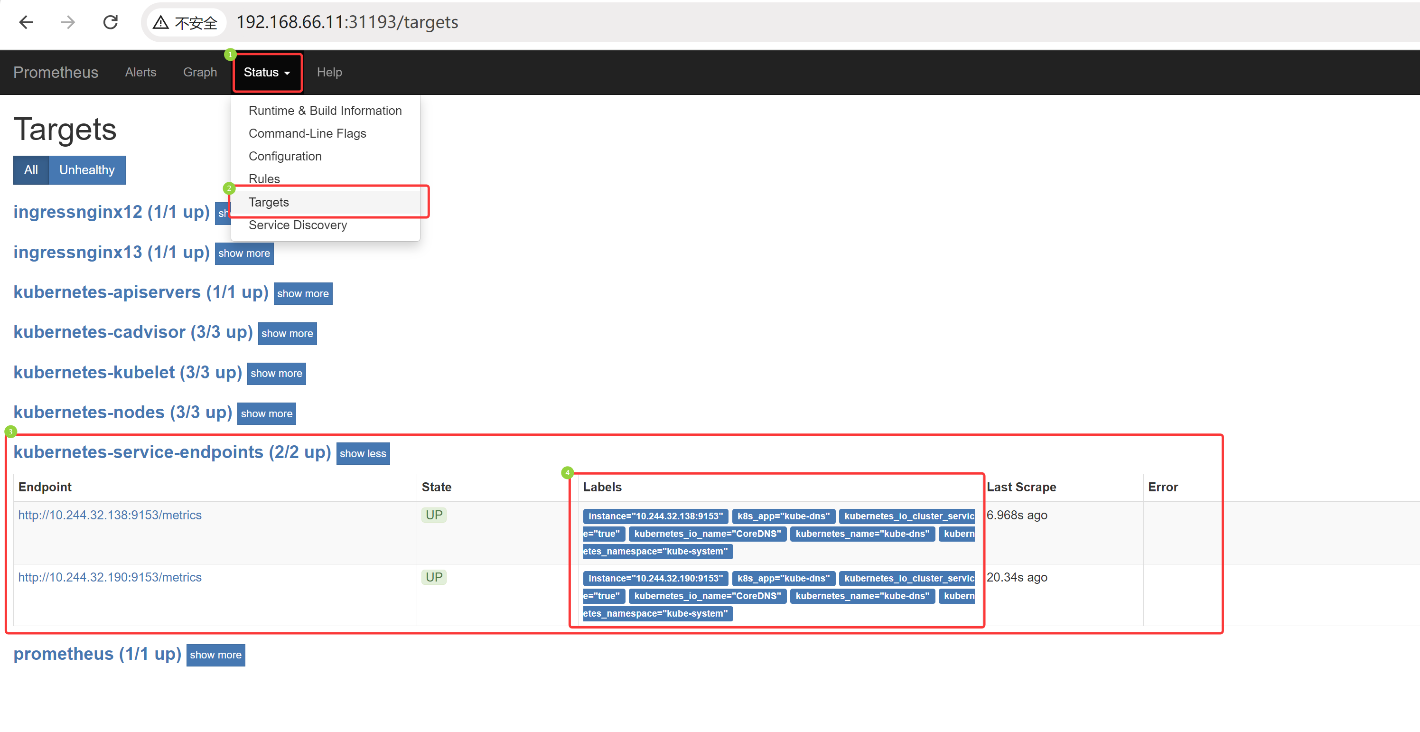
Task: Toggle the Unhealthy targets filter
Action: 86,170
